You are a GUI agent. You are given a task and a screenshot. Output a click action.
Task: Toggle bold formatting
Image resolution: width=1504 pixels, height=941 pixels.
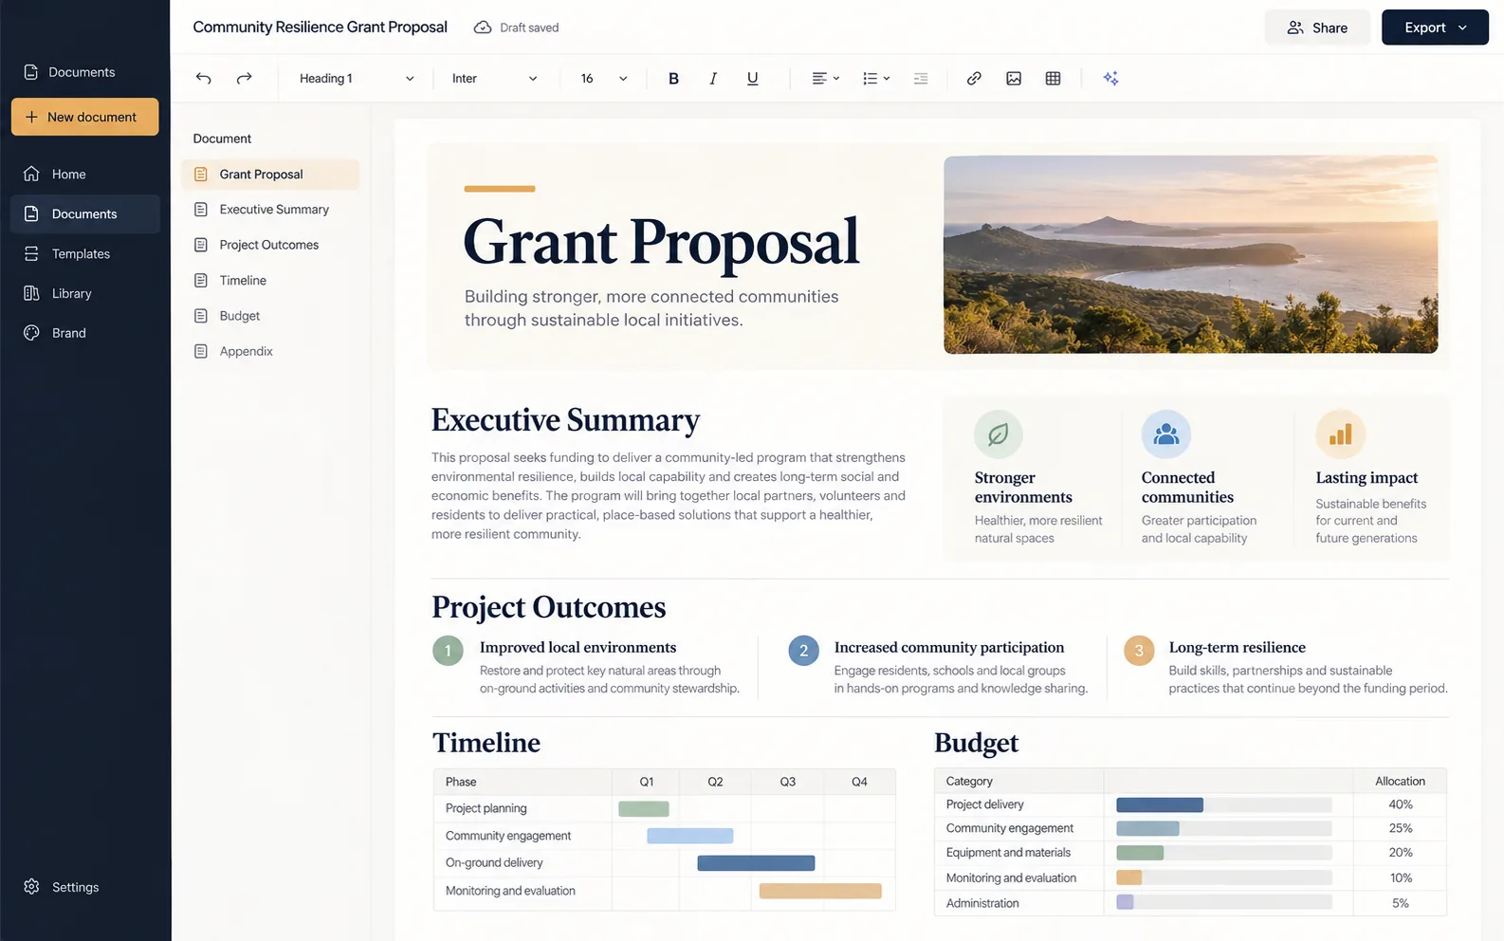click(673, 79)
